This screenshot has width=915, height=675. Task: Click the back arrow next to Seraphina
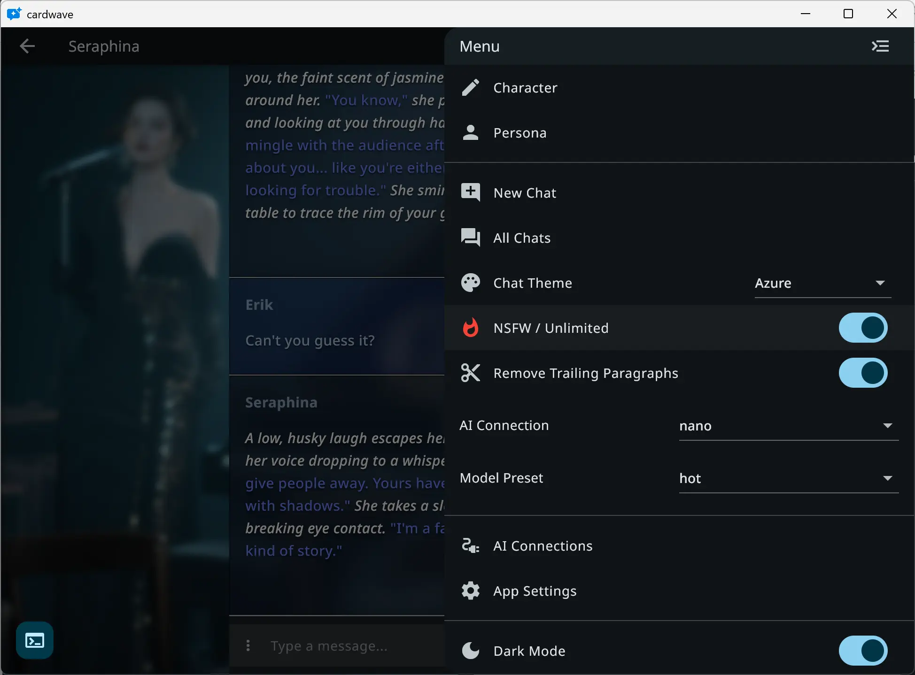coord(27,46)
